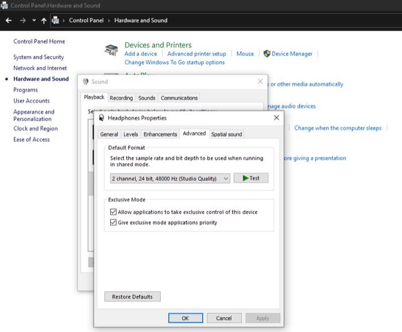Click the Devices and Printers printer icon
Screen dimensions: 402x332
111,51
